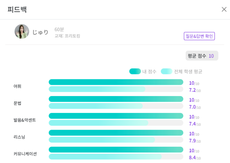The width and height of the screenshot is (230, 163).
Task: Open 질문&답변 확인
Action: 199,36
